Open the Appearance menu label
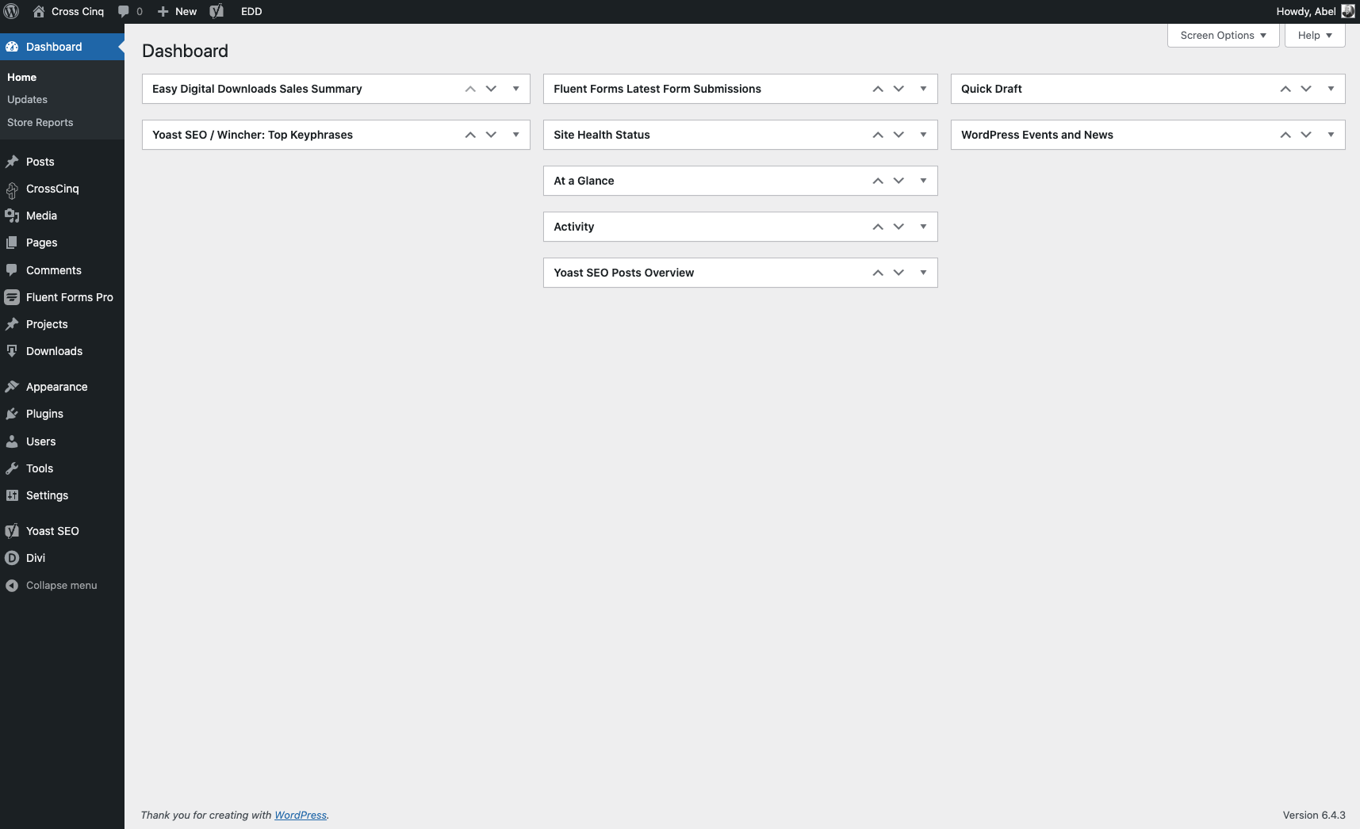Viewport: 1360px width, 829px height. click(57, 387)
